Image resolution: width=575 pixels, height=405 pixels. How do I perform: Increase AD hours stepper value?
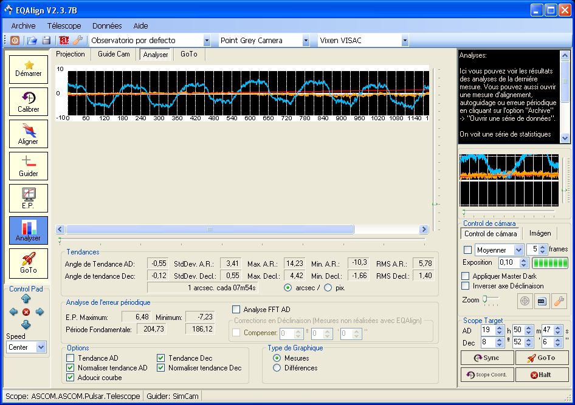pos(499,328)
